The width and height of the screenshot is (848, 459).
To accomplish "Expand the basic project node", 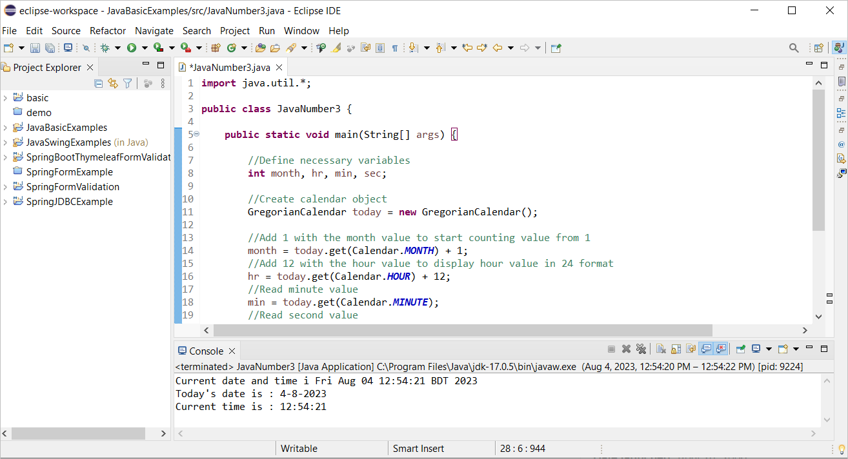I will (5, 97).
